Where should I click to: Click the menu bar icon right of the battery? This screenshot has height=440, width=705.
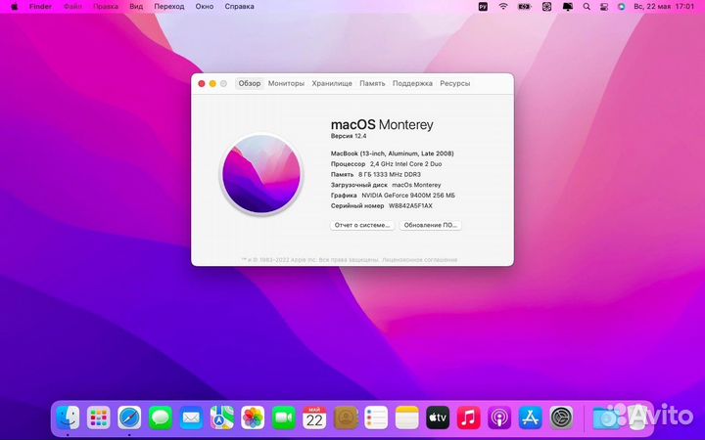pyautogui.click(x=546, y=6)
